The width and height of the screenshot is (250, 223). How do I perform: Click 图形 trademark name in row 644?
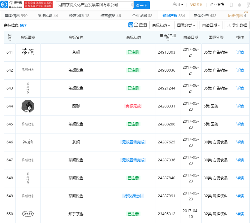76,106
